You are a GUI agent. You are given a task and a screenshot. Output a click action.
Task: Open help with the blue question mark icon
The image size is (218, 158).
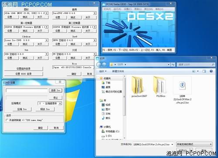[x=211, y=71]
